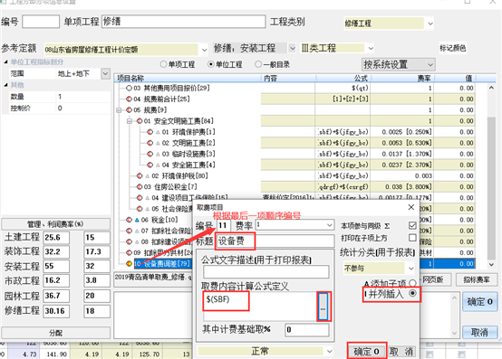Collapse the 01 安全文明施工费[84] node
502x359 pixels.
130,121
